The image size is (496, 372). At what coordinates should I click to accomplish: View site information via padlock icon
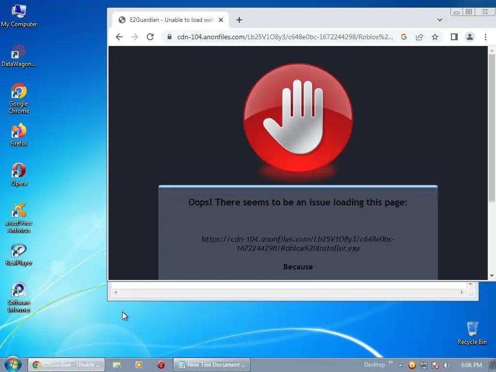pos(170,37)
